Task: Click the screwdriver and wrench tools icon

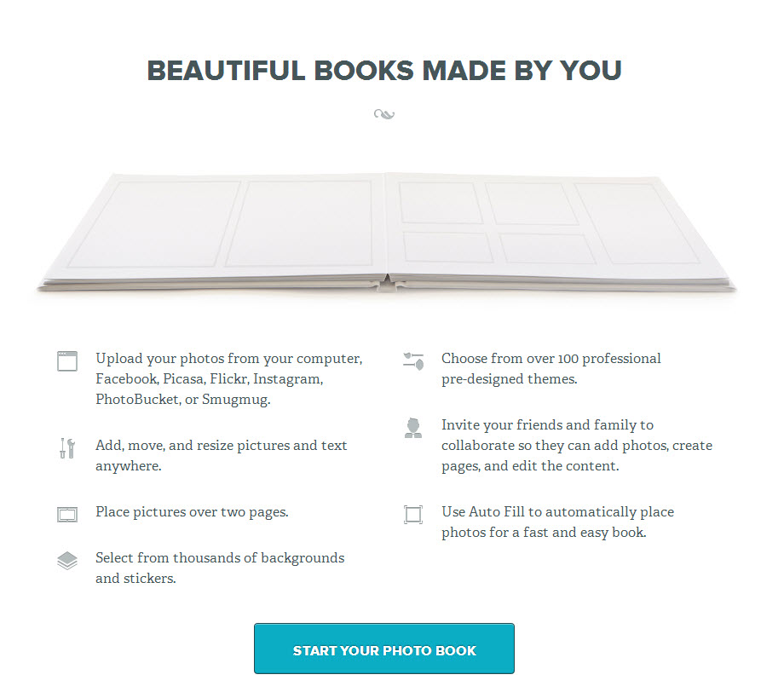Action: (67, 448)
